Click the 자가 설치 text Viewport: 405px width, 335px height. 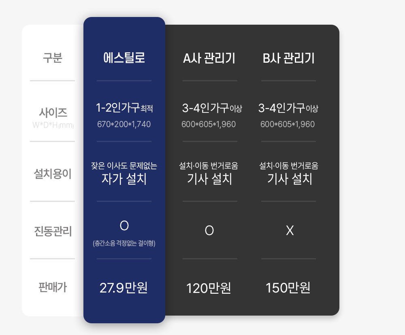[x=124, y=179]
